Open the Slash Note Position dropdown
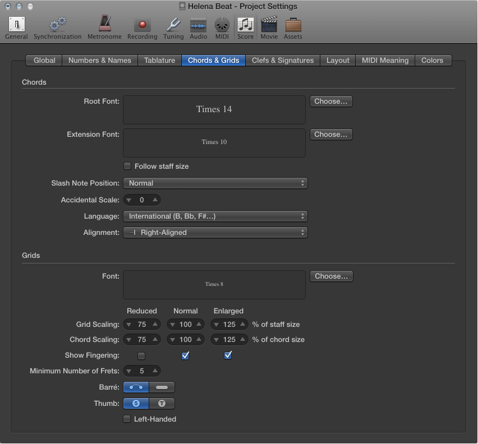The width and height of the screenshot is (478, 444). pos(215,183)
